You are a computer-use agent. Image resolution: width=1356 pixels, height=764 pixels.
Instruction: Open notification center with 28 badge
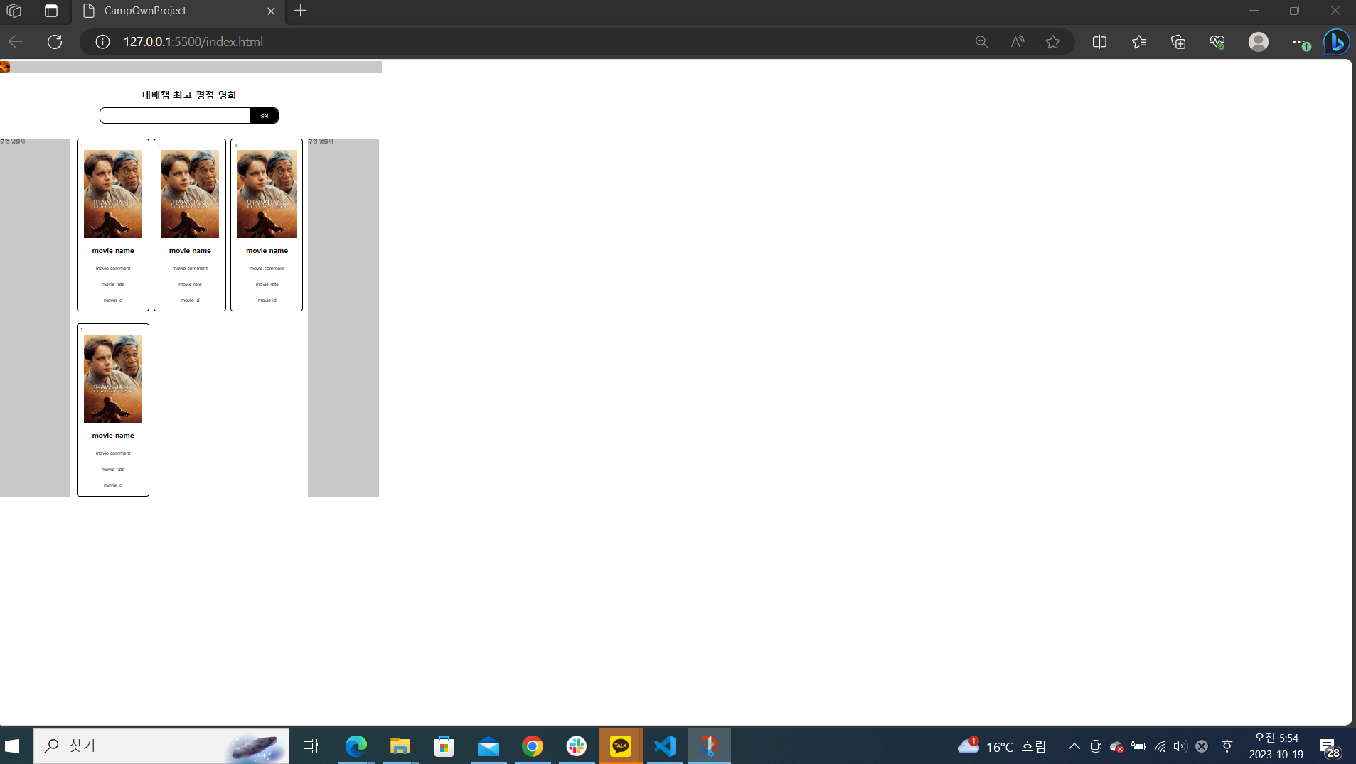coord(1330,748)
